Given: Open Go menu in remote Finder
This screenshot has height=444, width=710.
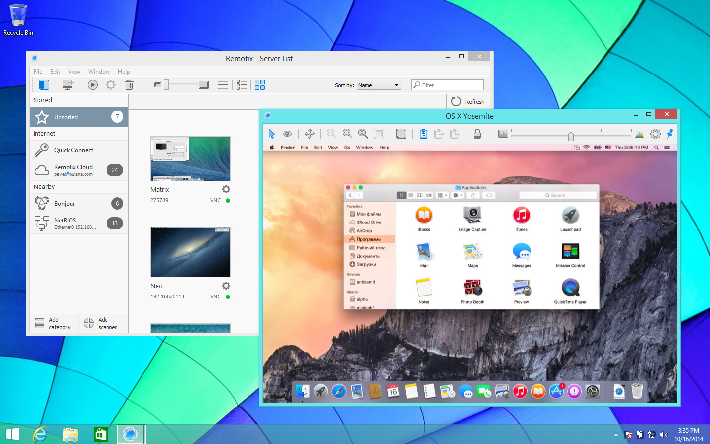Looking at the screenshot, I should coord(347,148).
